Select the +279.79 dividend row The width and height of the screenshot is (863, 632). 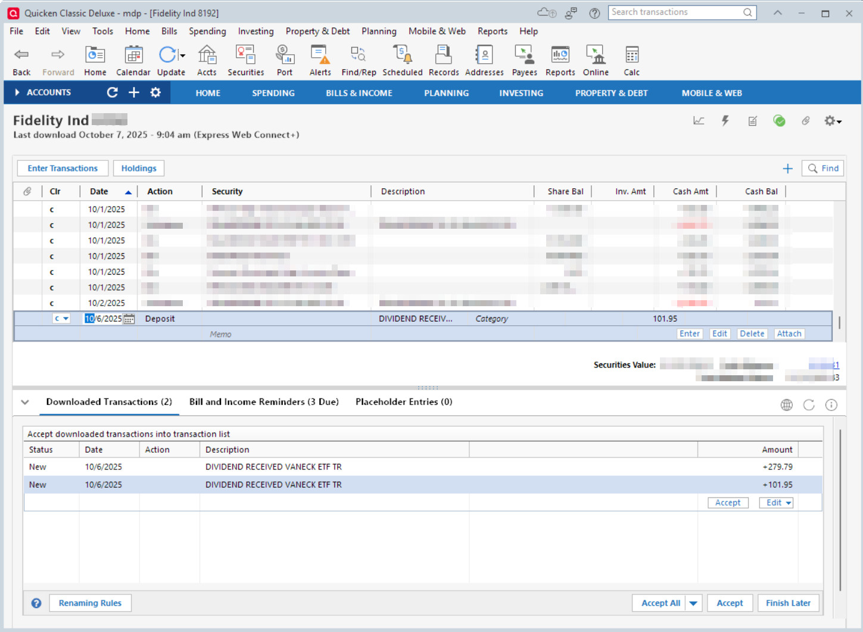423,467
